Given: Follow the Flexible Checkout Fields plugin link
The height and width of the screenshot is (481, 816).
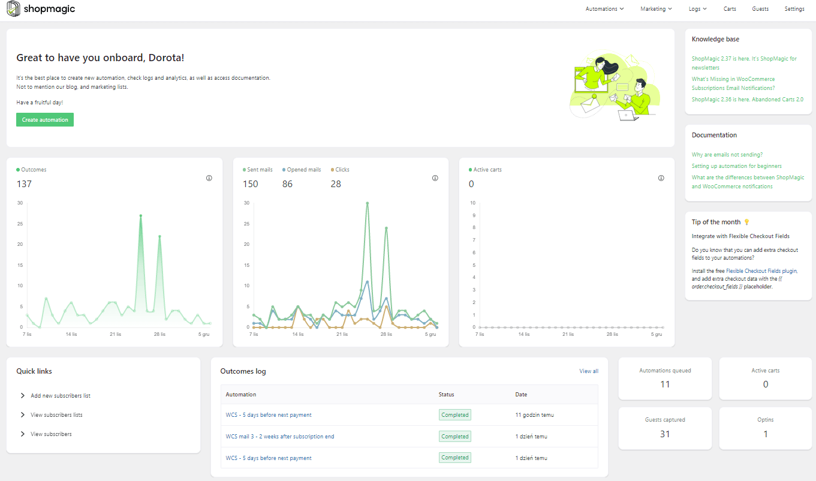Looking at the screenshot, I should pos(760,271).
